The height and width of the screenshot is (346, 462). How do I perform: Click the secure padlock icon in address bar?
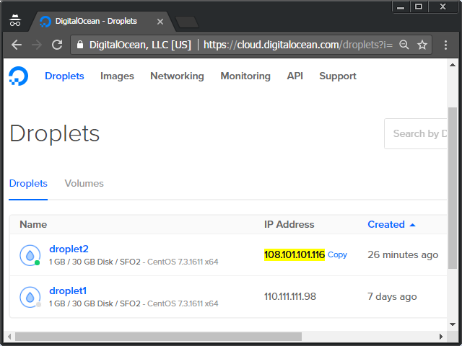(79, 45)
